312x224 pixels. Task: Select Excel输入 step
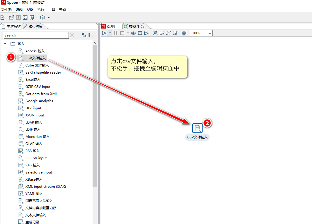(30, 80)
